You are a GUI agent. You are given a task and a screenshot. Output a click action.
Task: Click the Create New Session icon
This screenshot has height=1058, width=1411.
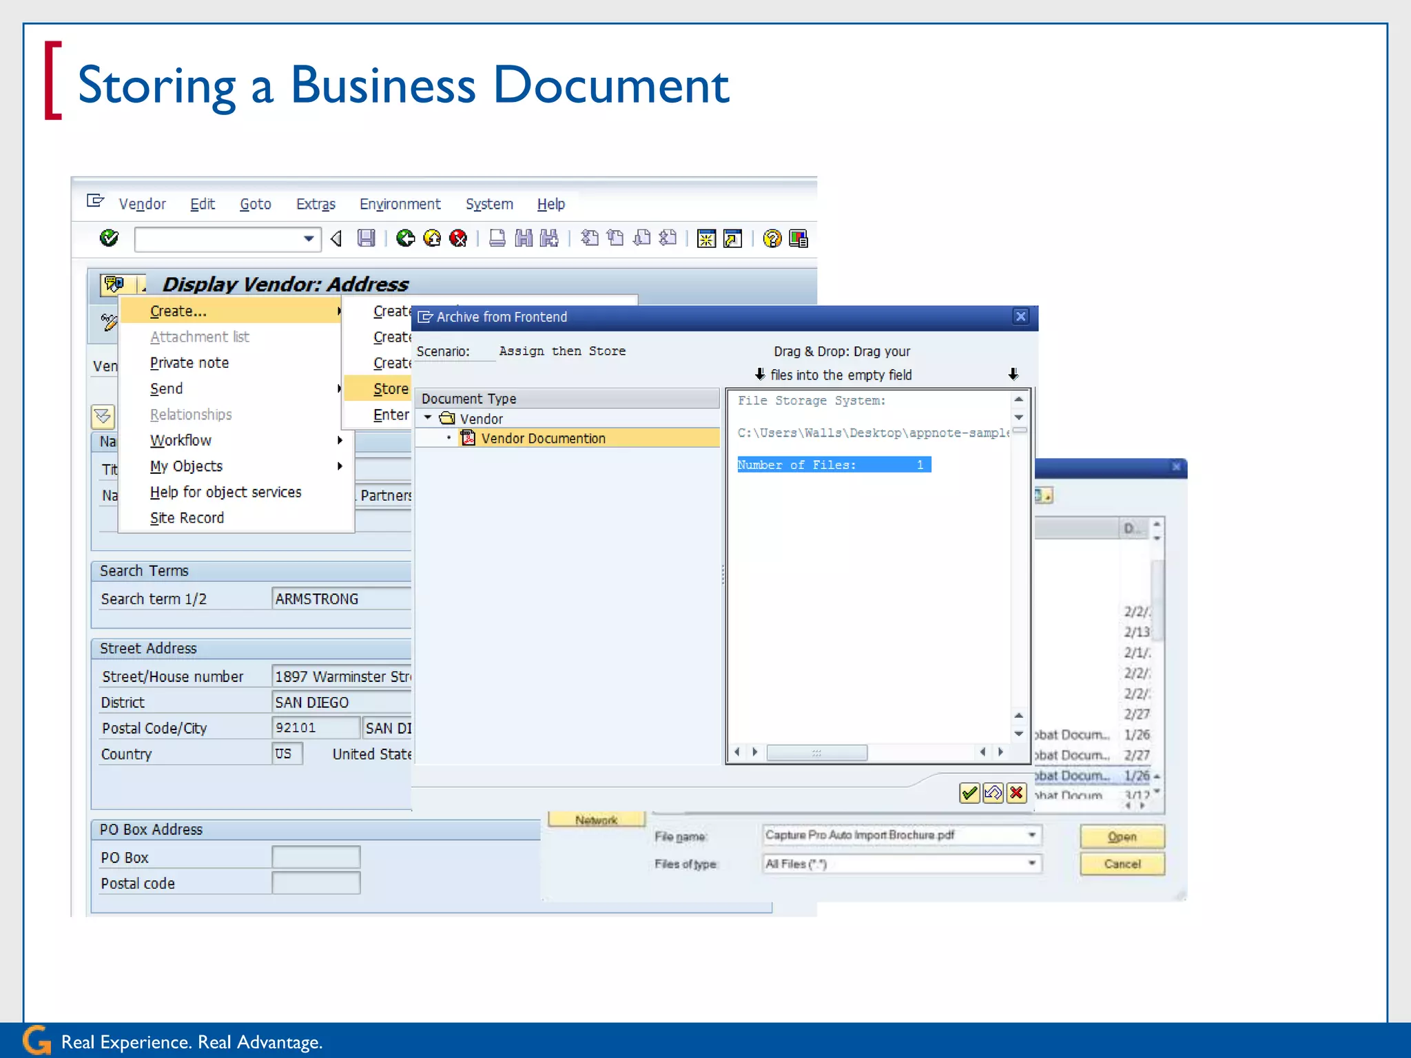(707, 238)
